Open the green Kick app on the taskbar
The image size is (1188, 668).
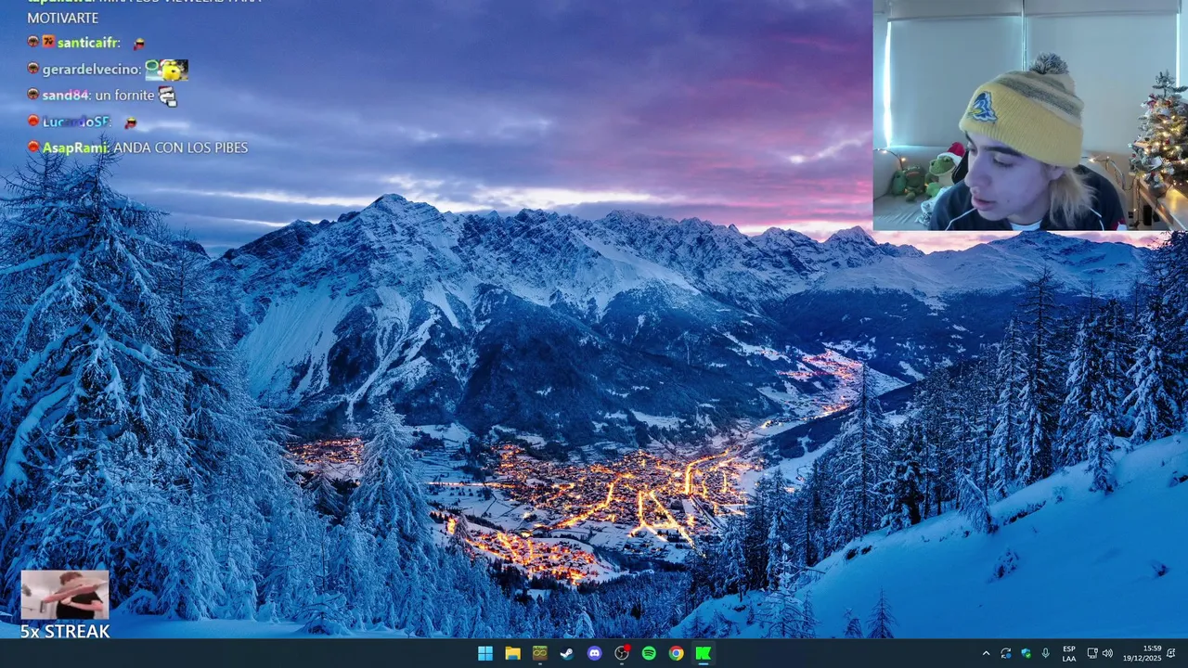704,653
